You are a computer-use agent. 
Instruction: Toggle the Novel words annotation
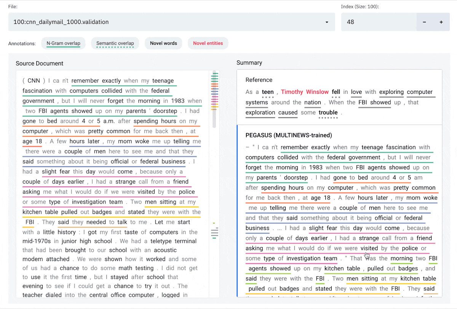pos(163,43)
